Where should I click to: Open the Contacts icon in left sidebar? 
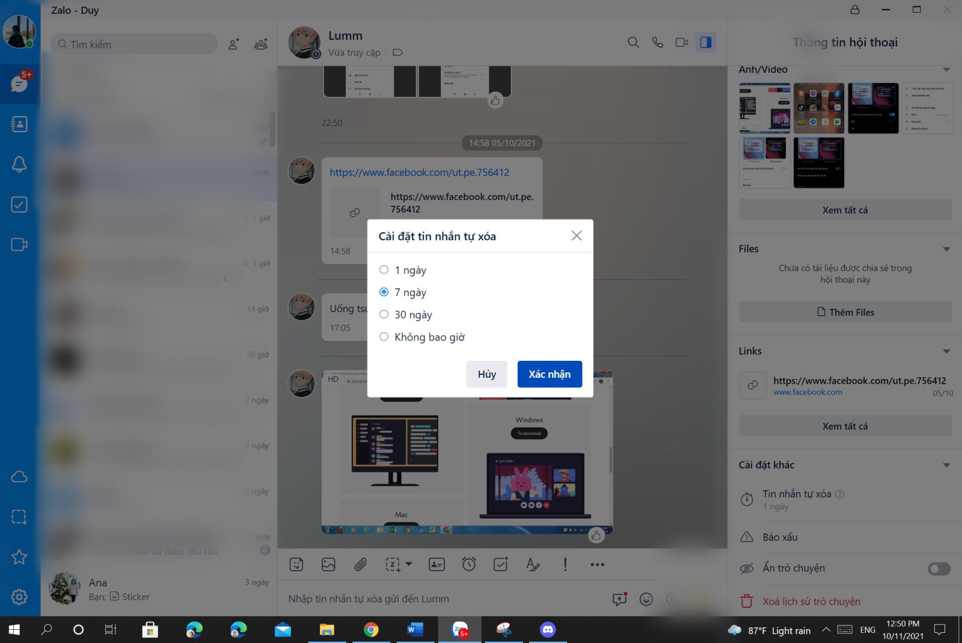tap(19, 124)
